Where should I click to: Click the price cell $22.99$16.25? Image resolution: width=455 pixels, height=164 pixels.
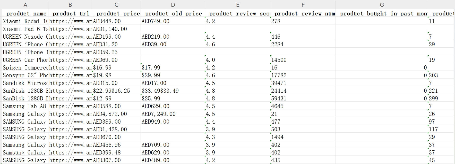pyautogui.click(x=116, y=91)
